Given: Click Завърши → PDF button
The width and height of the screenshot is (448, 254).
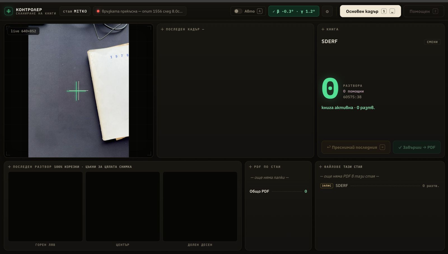Looking at the screenshot, I should (417, 147).
